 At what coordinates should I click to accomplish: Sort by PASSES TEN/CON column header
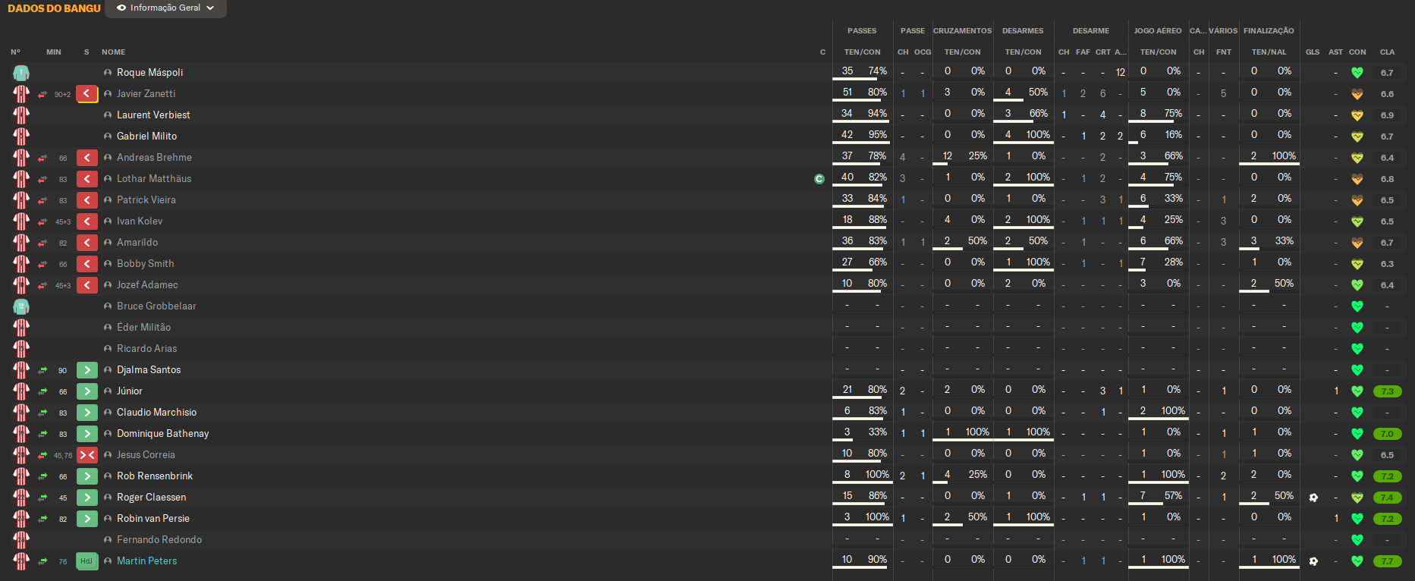863,52
